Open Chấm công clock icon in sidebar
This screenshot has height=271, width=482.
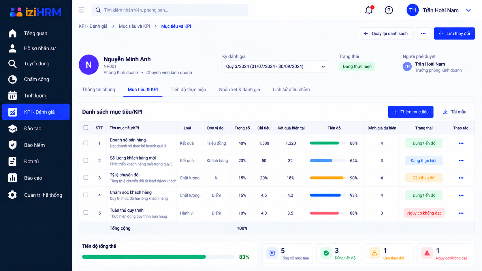[x=12, y=79]
